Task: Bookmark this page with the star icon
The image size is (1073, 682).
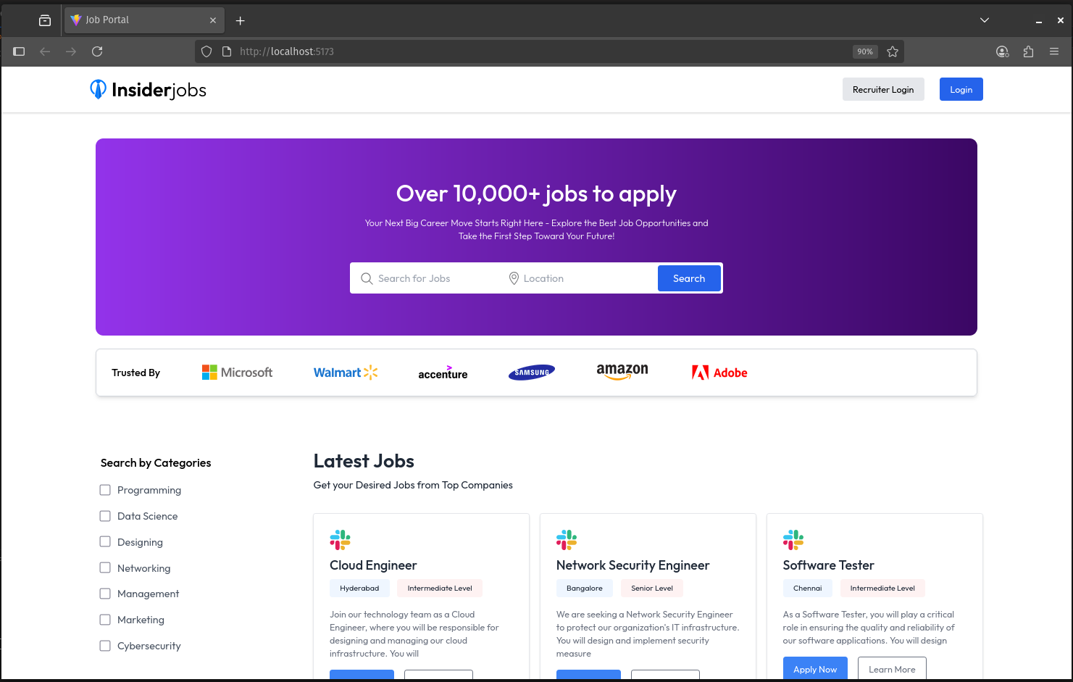Action: (x=893, y=51)
